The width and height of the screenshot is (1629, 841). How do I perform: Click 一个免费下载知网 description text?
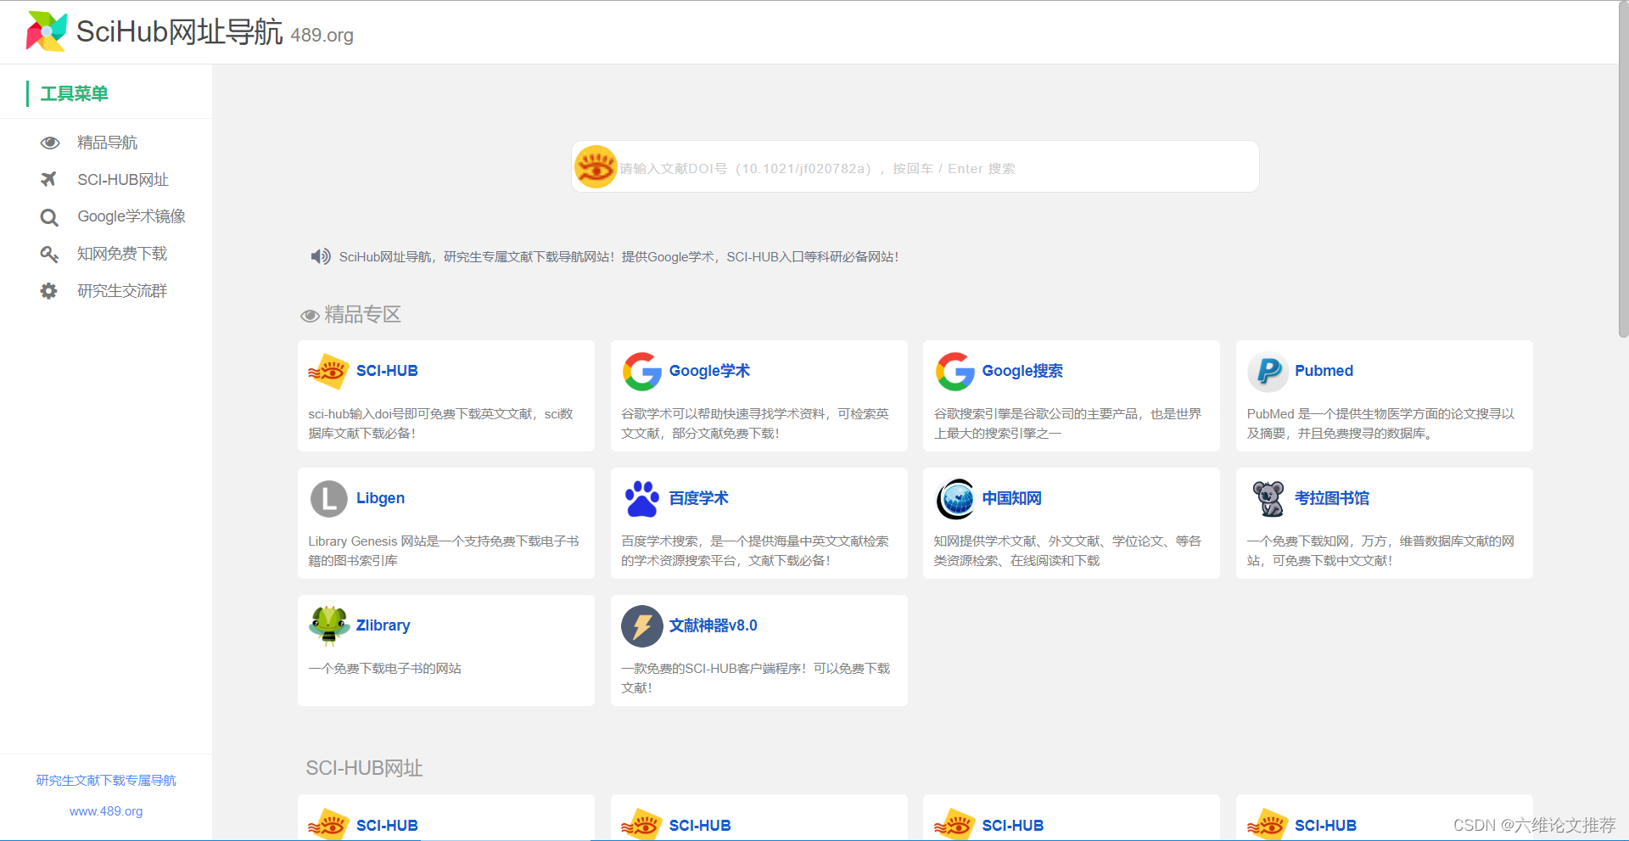coord(1380,551)
